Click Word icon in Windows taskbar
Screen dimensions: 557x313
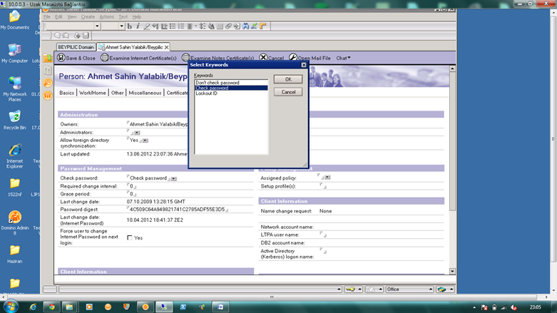pyautogui.click(x=220, y=307)
